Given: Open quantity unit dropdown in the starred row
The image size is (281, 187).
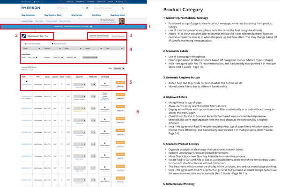Looking at the screenshot, I should 83,85.
